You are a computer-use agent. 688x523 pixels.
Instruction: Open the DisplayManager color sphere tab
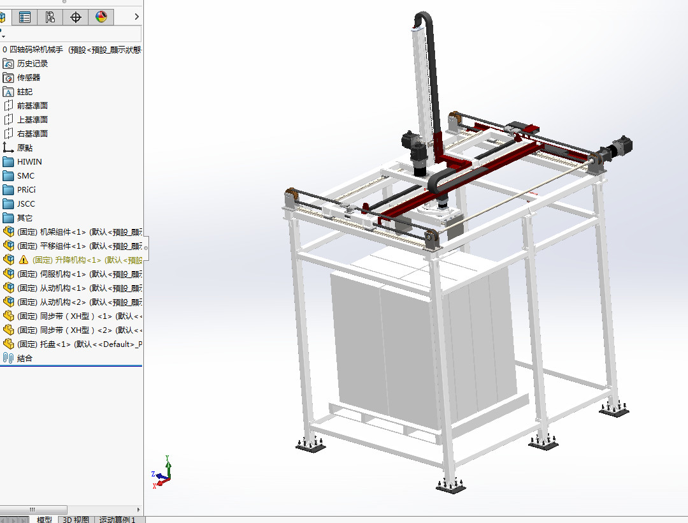(101, 17)
